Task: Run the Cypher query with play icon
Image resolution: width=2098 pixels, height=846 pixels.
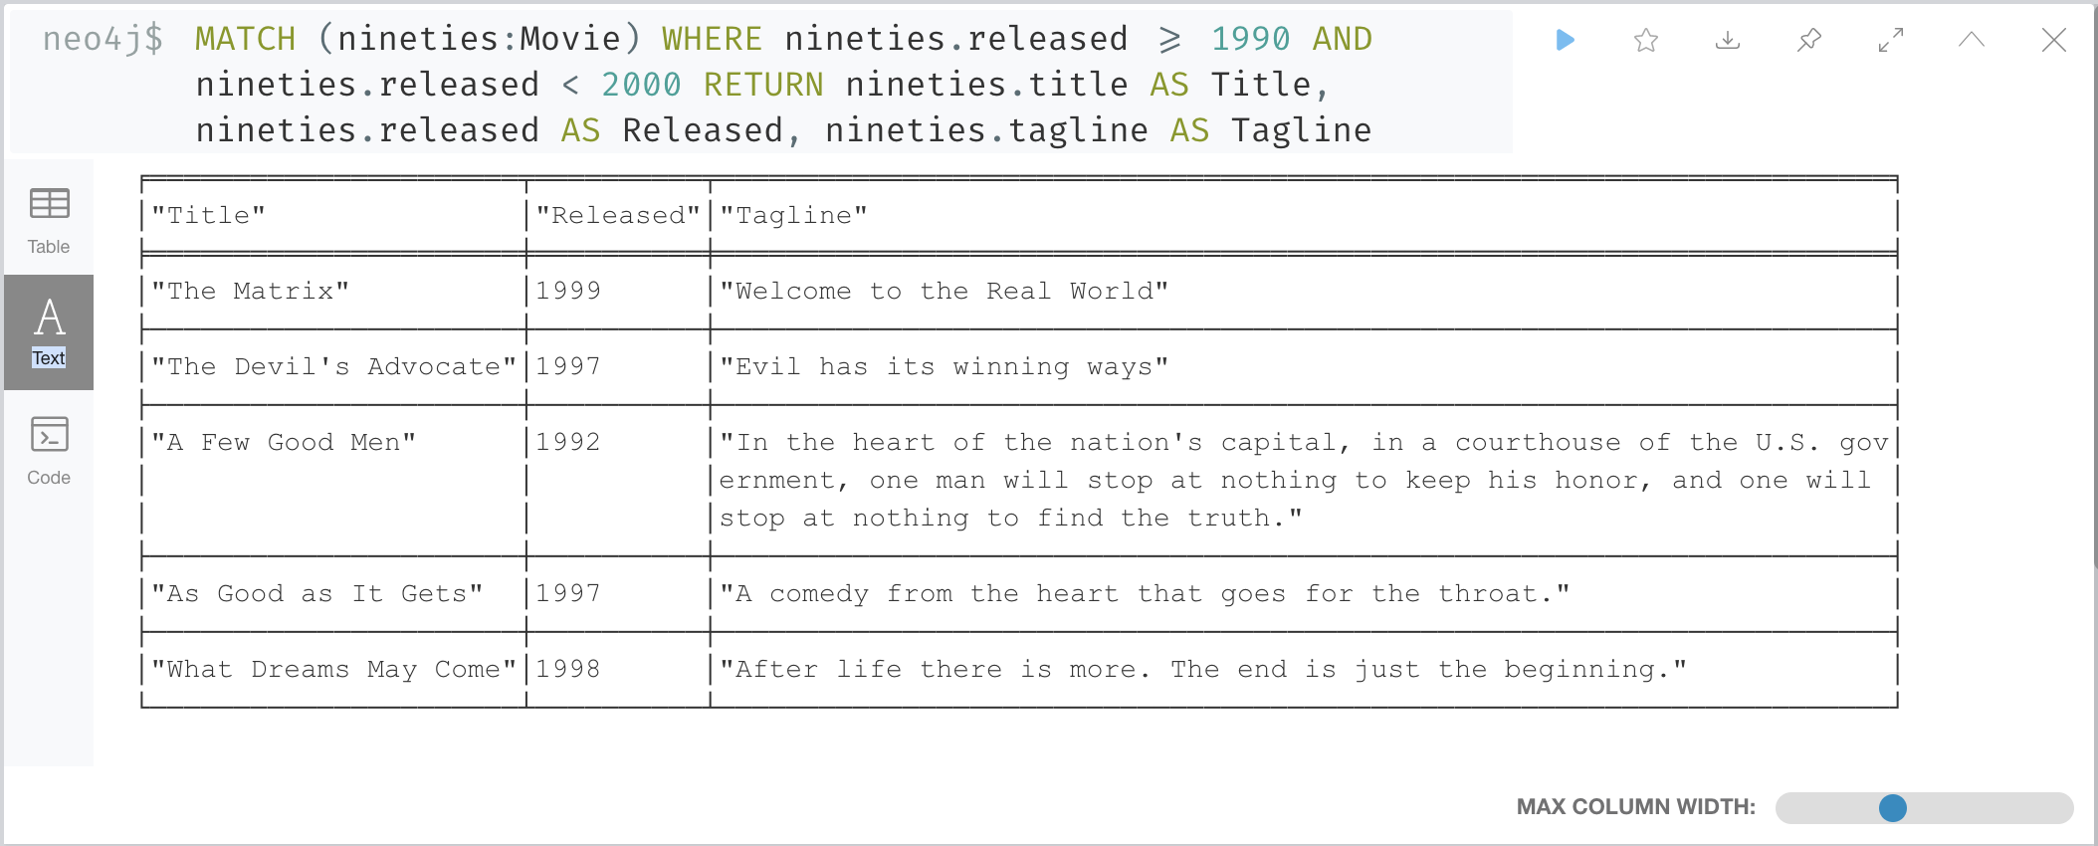Action: click(x=1565, y=40)
